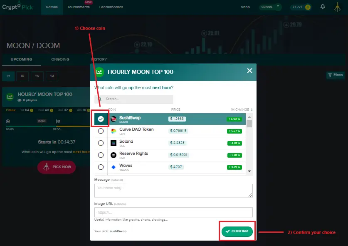This screenshot has width=348, height=246.
Task: Click the Curve DAO price $0.766115
Action: coord(178,131)
